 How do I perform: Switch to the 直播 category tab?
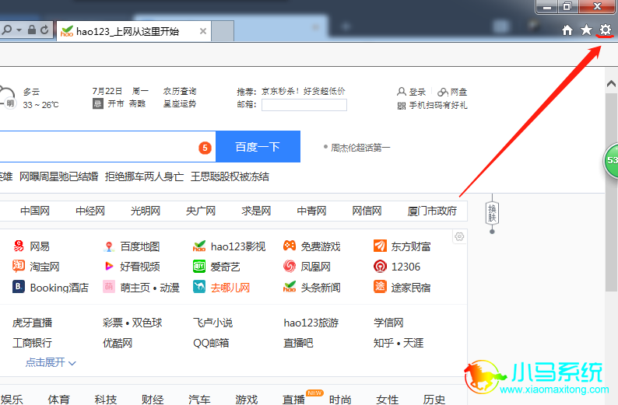[x=293, y=400]
